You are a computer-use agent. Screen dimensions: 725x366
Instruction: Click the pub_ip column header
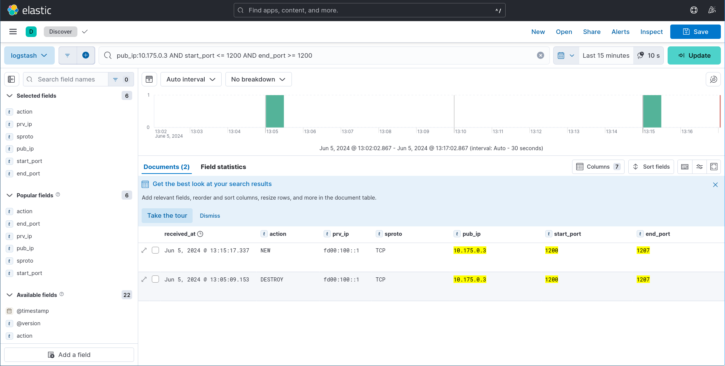[x=471, y=234]
